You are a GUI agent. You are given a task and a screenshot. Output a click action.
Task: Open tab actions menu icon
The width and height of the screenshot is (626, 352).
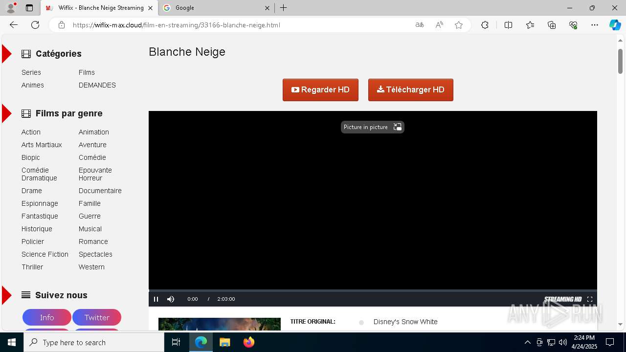pos(29,8)
